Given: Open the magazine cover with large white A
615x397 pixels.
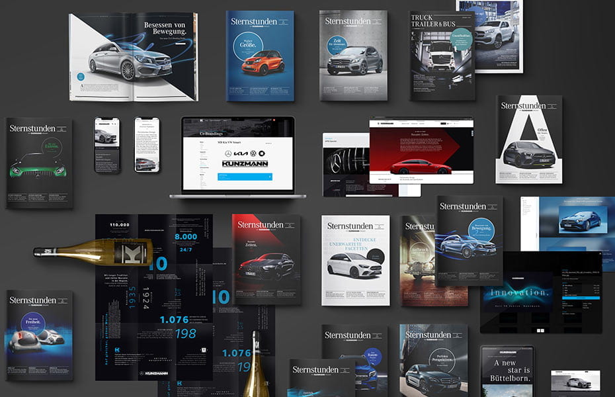Looking at the screenshot, I should tap(528, 138).
